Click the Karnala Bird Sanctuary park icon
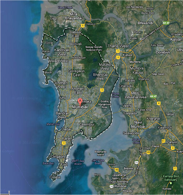Viewport: 183px width, 195px height. (x=171, y=183)
